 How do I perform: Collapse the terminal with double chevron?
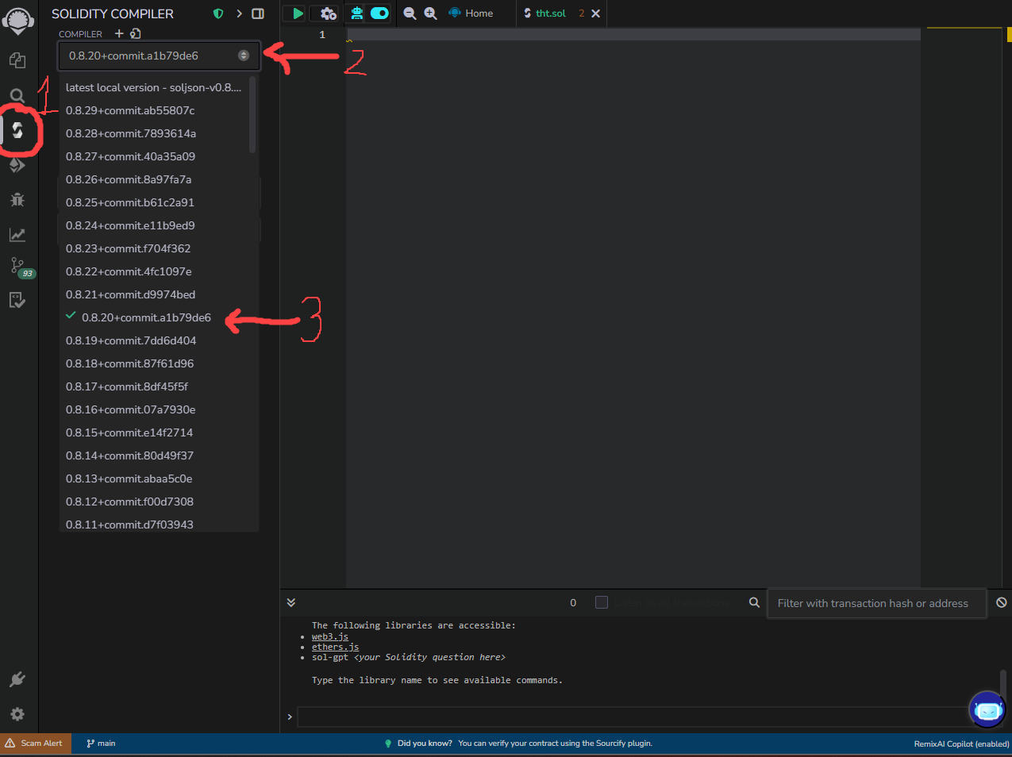pos(291,603)
